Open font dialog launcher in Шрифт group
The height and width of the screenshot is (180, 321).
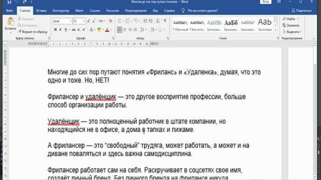pos(113,38)
